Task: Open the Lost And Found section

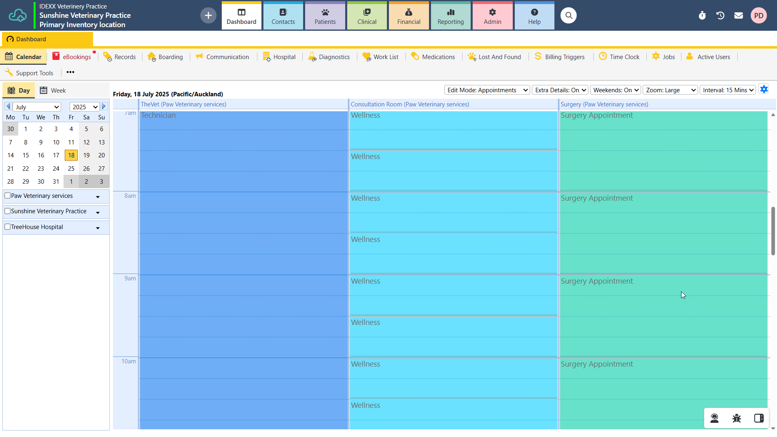Action: (495, 57)
